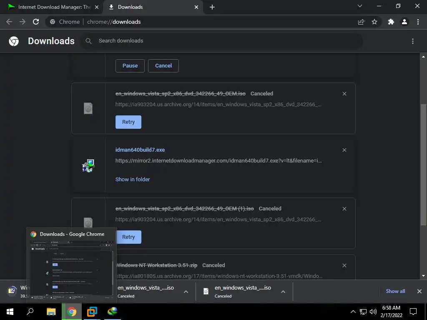Screen dimensions: 427x320
Task: Click the mirror2.internetdownloadmanager.com URL
Action: pyautogui.click(x=219, y=160)
